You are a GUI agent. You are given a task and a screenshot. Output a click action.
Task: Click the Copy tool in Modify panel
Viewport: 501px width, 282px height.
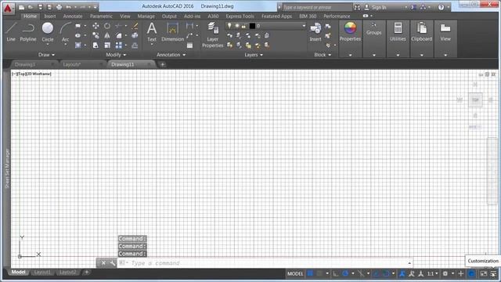[96, 35]
